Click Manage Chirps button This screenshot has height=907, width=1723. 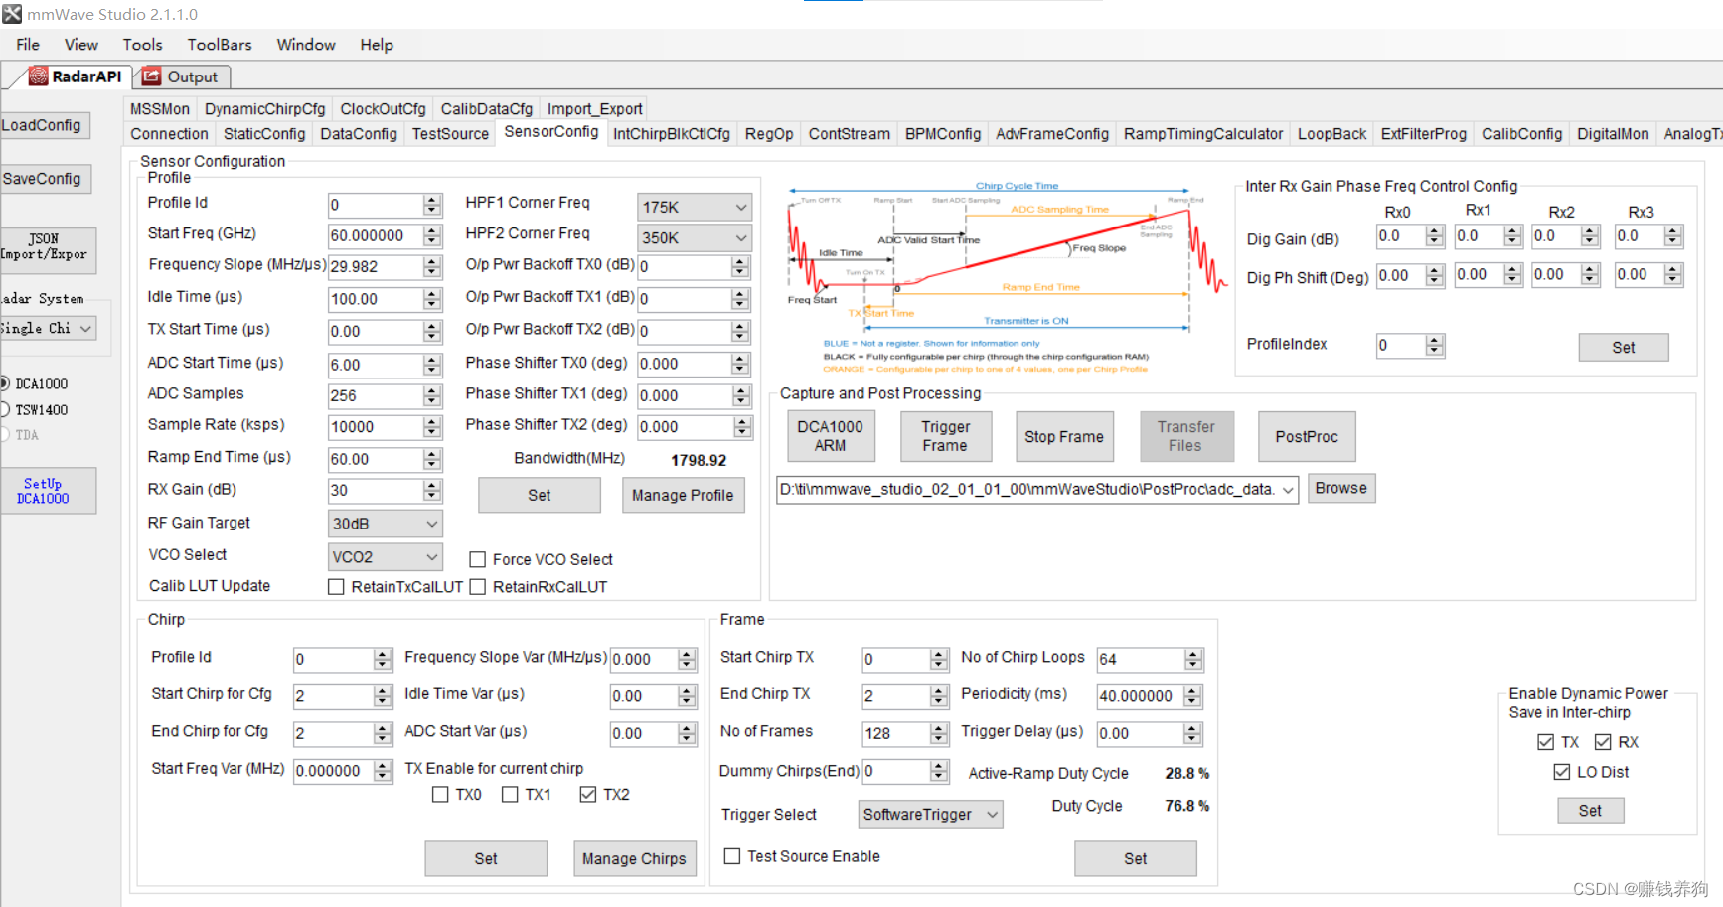pyautogui.click(x=634, y=858)
